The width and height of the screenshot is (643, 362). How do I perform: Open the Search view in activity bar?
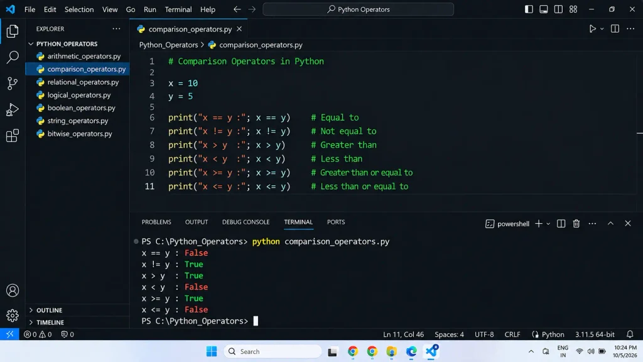[13, 57]
